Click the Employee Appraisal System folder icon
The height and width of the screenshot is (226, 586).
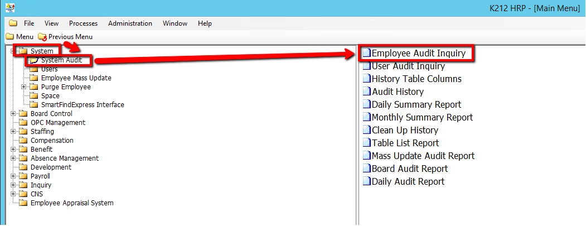coord(23,203)
